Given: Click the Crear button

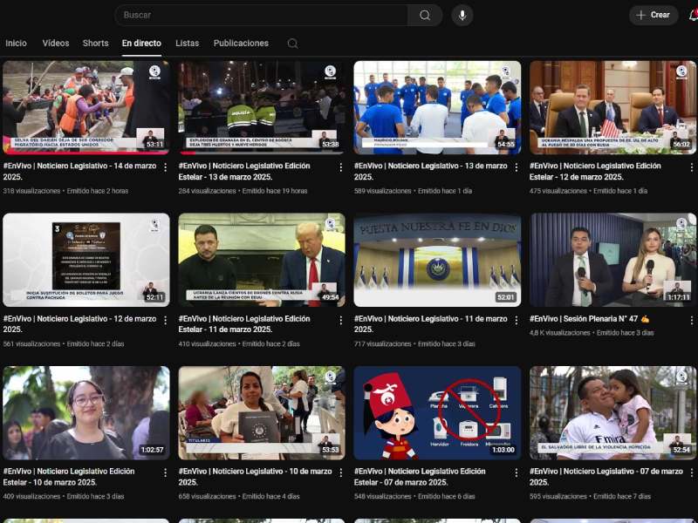Looking at the screenshot, I should coord(654,15).
